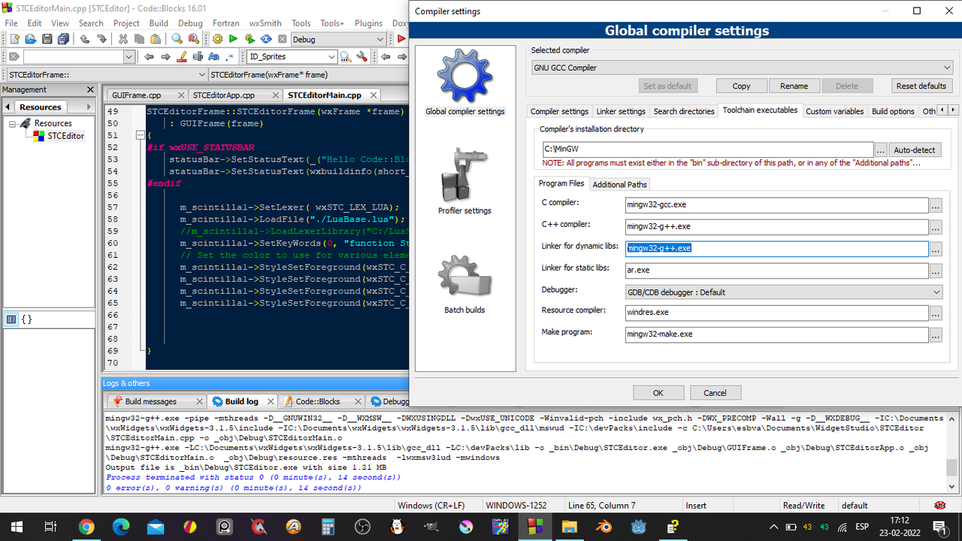Click the Redo arrow in toolbar
Viewport: 962px width, 541px height.
(x=101, y=39)
